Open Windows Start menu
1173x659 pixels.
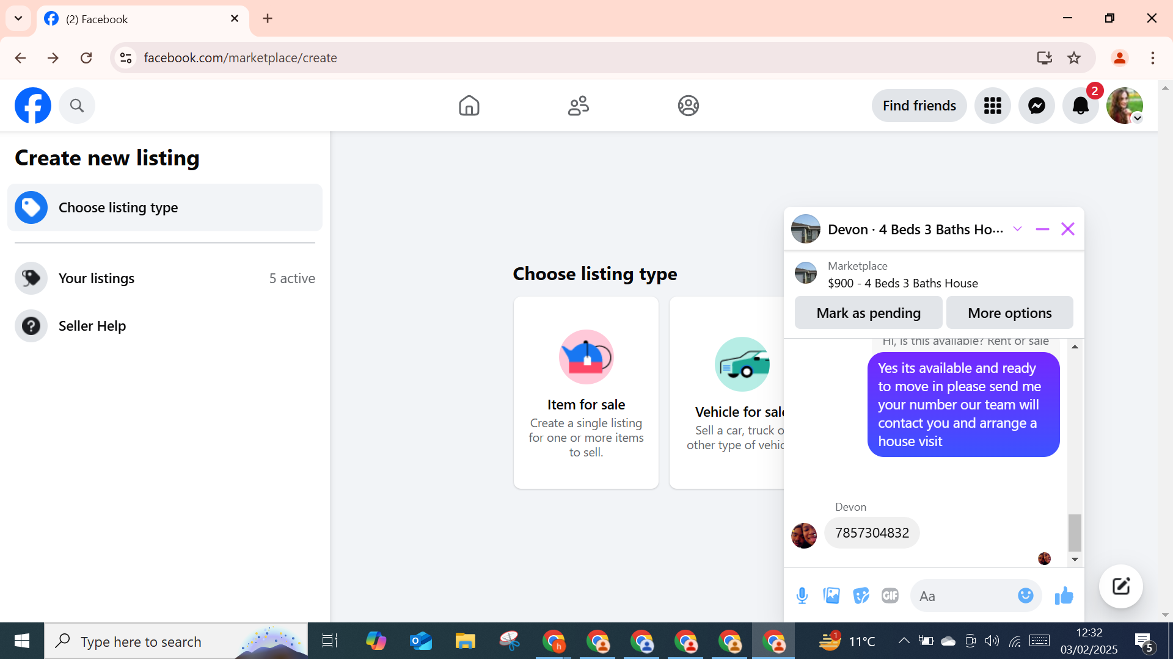click(22, 641)
